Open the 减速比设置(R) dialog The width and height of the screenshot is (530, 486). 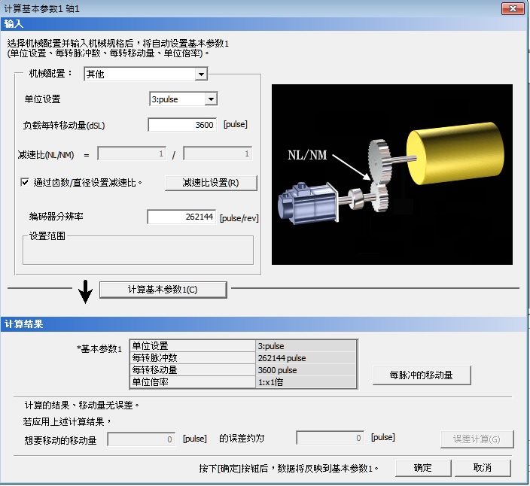(210, 183)
